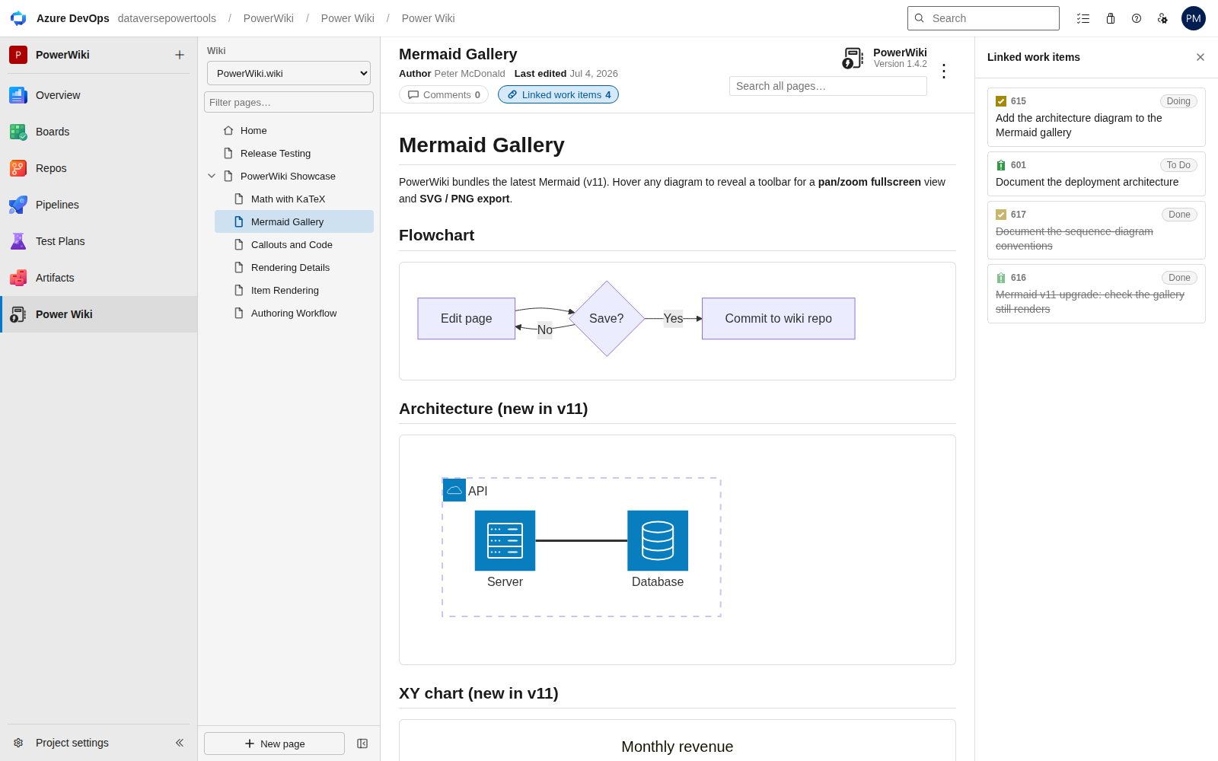Click the top Search box
1218x761 pixels.
984,18
